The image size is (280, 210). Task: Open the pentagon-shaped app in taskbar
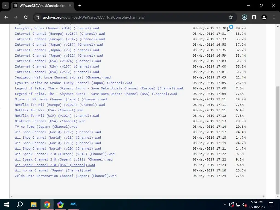60,205
